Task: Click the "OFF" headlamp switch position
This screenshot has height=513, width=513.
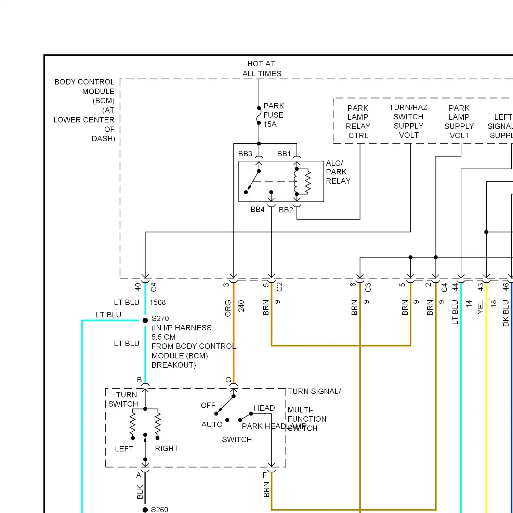Action: (x=208, y=405)
